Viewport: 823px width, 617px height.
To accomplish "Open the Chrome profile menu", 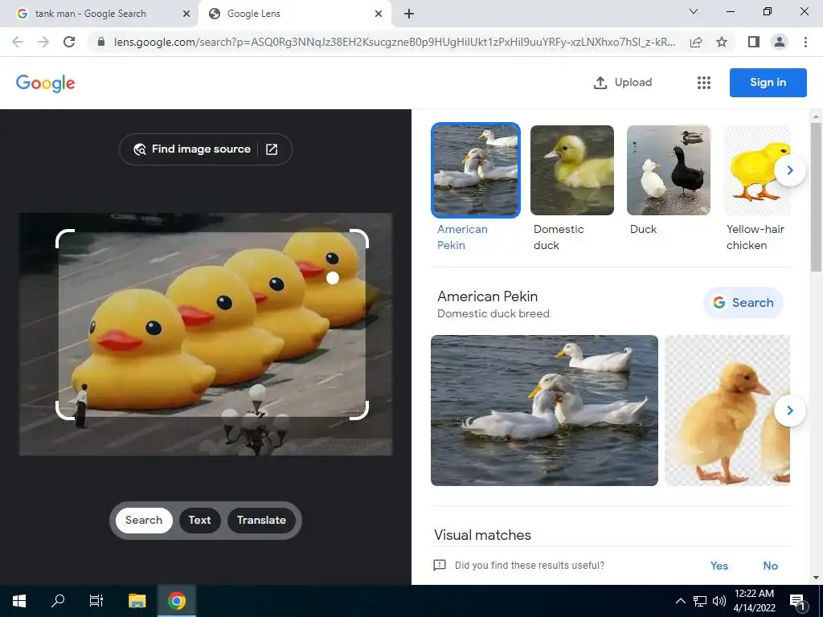I will point(780,42).
